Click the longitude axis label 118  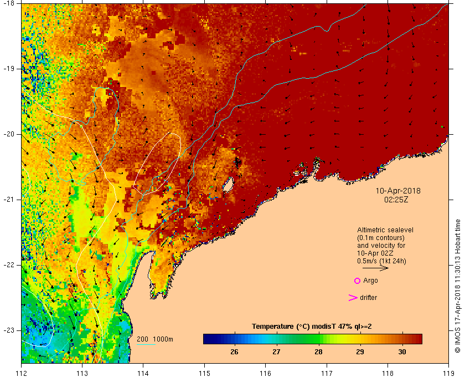point(387,373)
